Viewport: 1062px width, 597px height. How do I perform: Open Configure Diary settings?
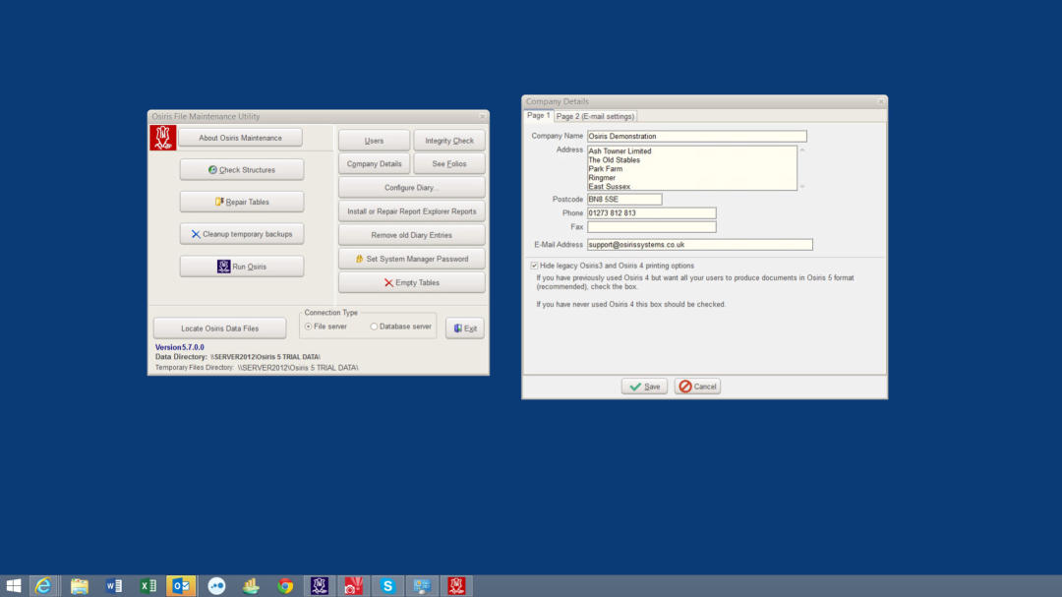[411, 188]
